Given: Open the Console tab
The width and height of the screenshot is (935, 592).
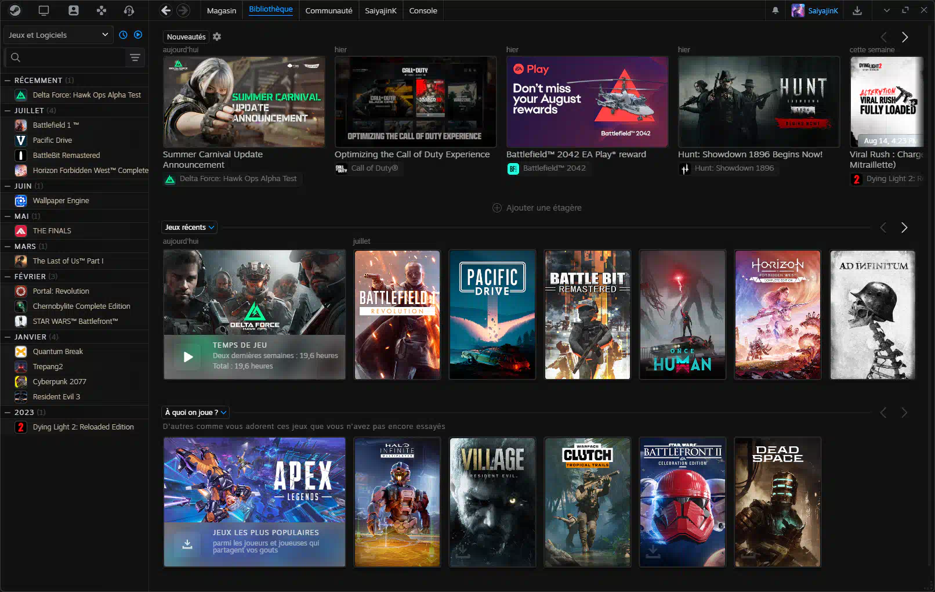Looking at the screenshot, I should (x=423, y=10).
